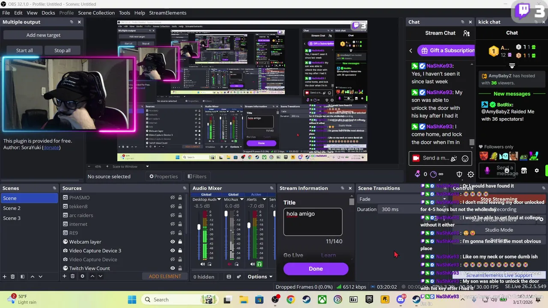Unmute the Mic/Aux channel speaker icon
This screenshot has width=548, height=308.
pyautogui.click(x=229, y=264)
